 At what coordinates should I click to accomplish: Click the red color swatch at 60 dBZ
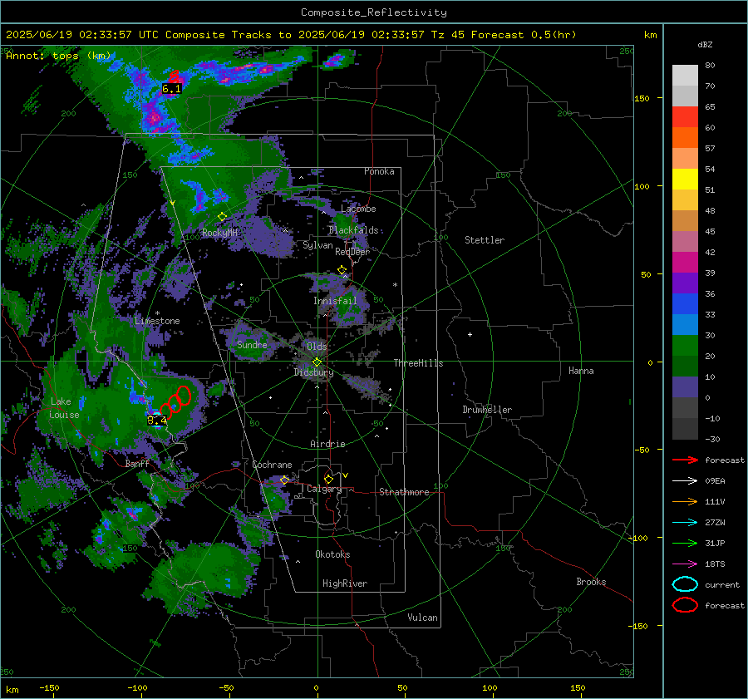click(x=685, y=117)
